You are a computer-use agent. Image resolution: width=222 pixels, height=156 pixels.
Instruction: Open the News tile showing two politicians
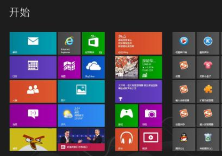click(81, 139)
